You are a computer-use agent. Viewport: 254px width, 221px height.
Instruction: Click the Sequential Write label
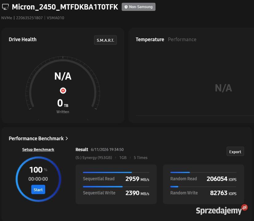[x=99, y=193]
